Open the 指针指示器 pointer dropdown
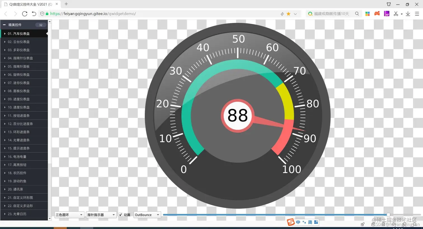The width and height of the screenshot is (423, 229). [101, 215]
